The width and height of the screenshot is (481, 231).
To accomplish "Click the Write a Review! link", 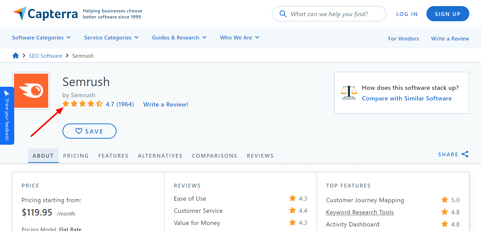I will 166,104.
